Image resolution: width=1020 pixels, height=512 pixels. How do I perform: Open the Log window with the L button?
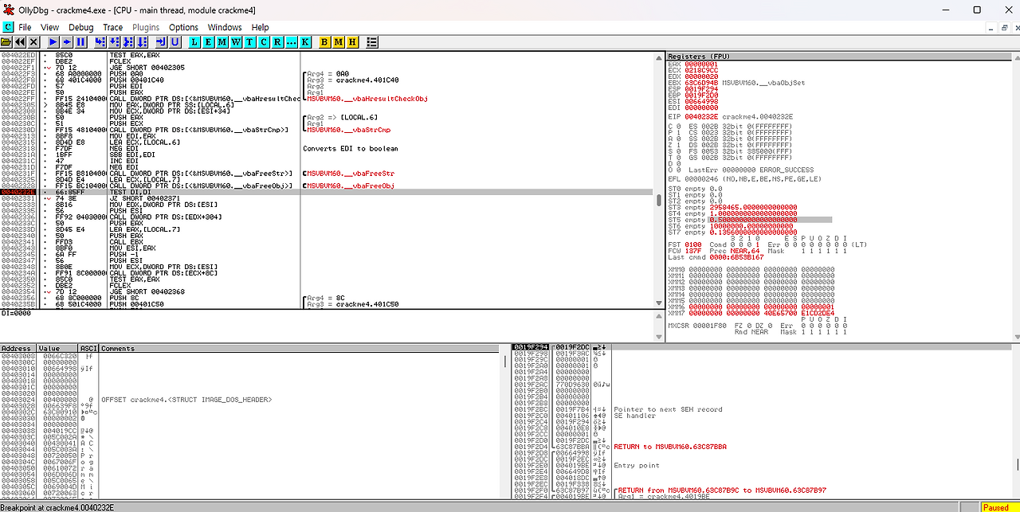(x=195, y=41)
